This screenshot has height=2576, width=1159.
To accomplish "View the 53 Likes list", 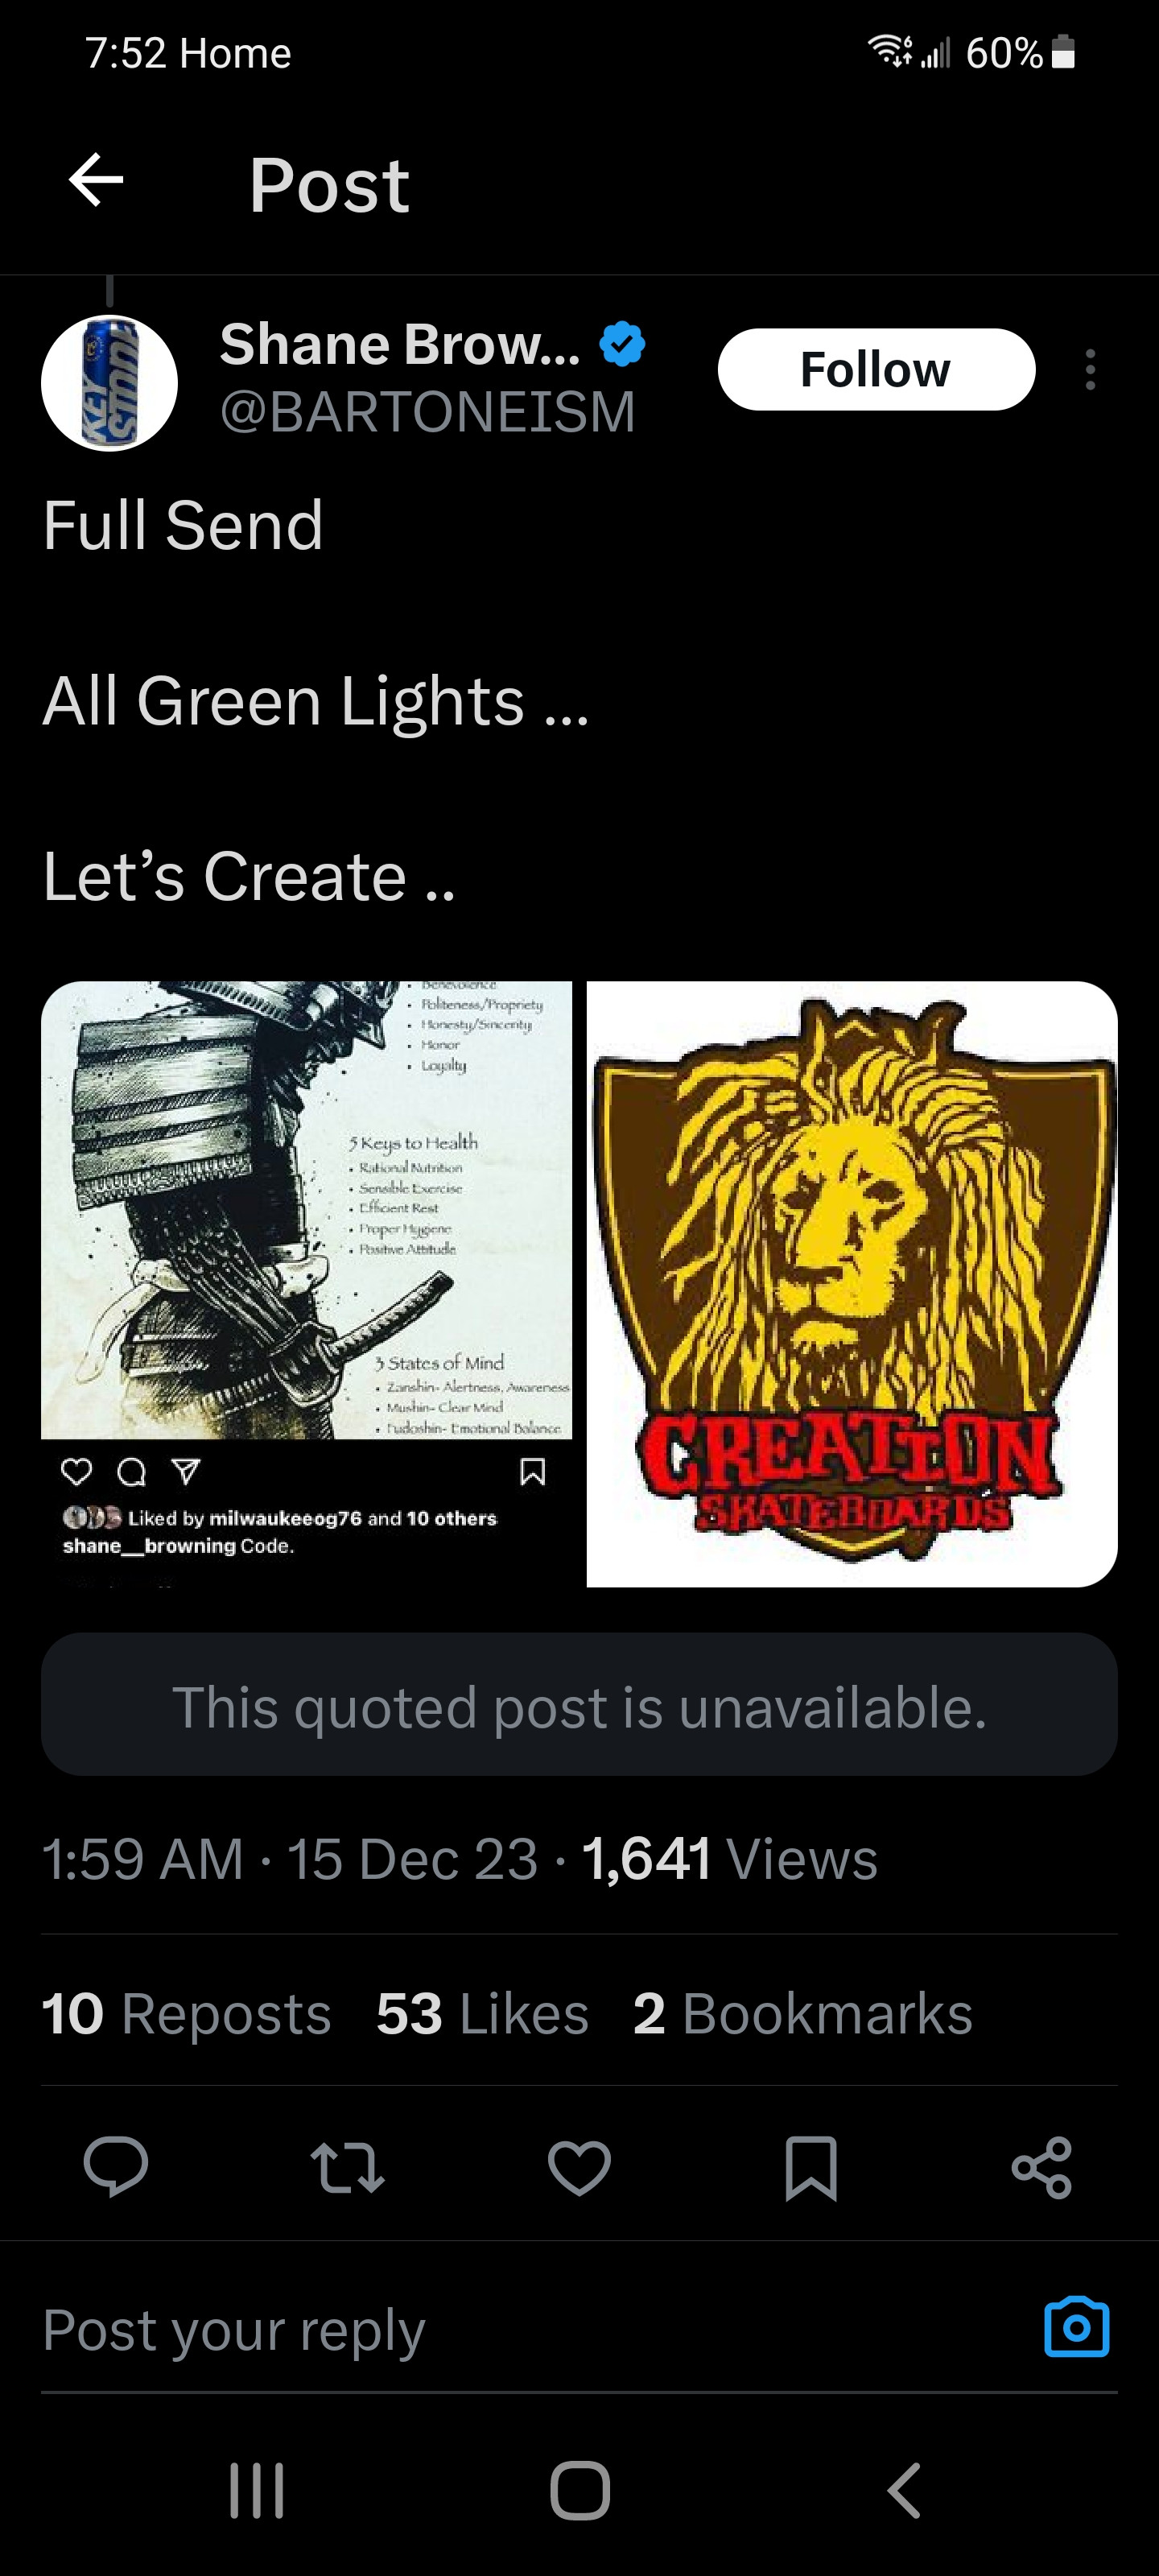I will pyautogui.click(x=482, y=2013).
